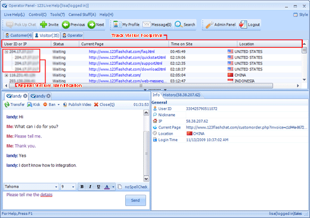Open the font color dropdown arrow

[x=113, y=187]
